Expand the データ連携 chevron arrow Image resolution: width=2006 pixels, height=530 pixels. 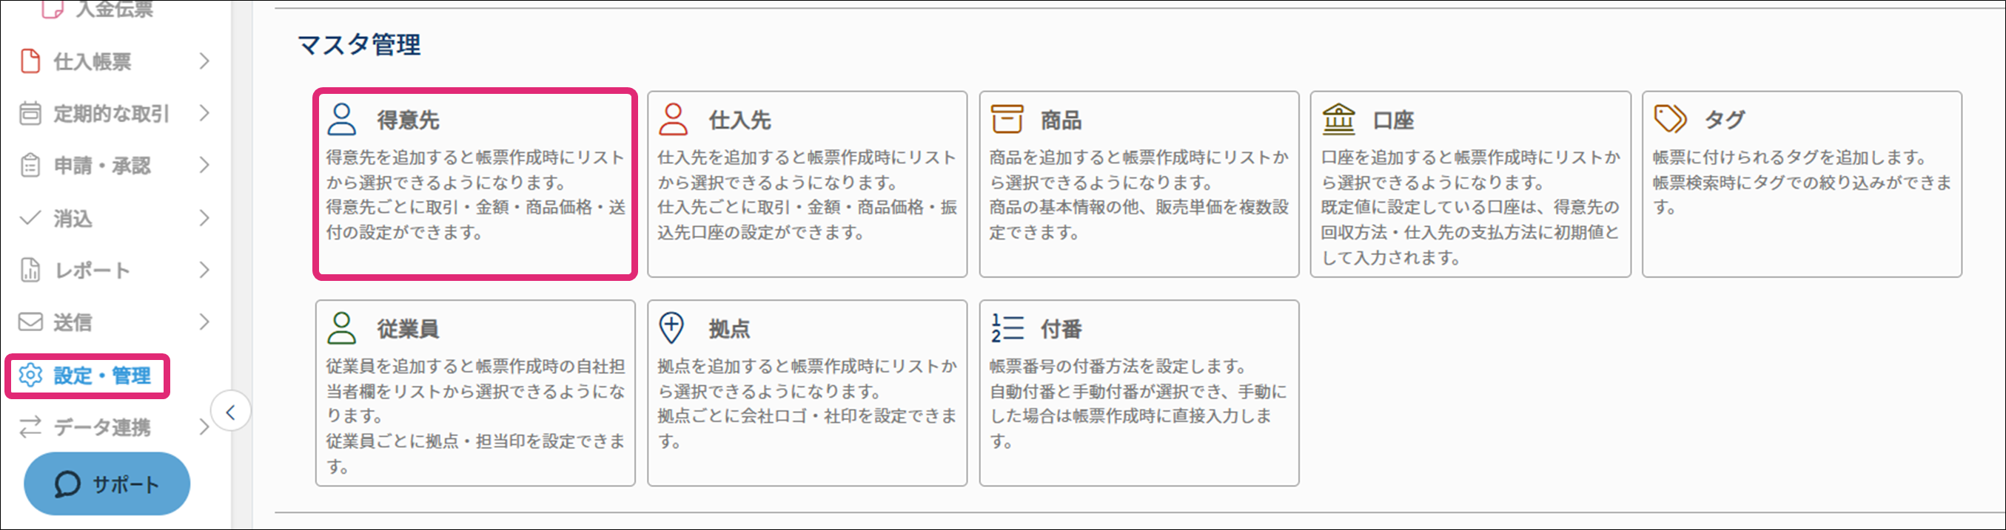click(x=204, y=427)
